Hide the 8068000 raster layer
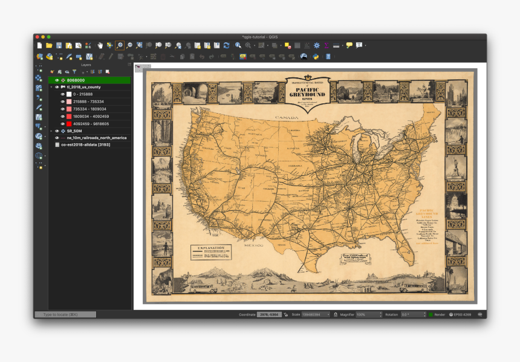Viewport: 520px width, 362px height. (57, 80)
